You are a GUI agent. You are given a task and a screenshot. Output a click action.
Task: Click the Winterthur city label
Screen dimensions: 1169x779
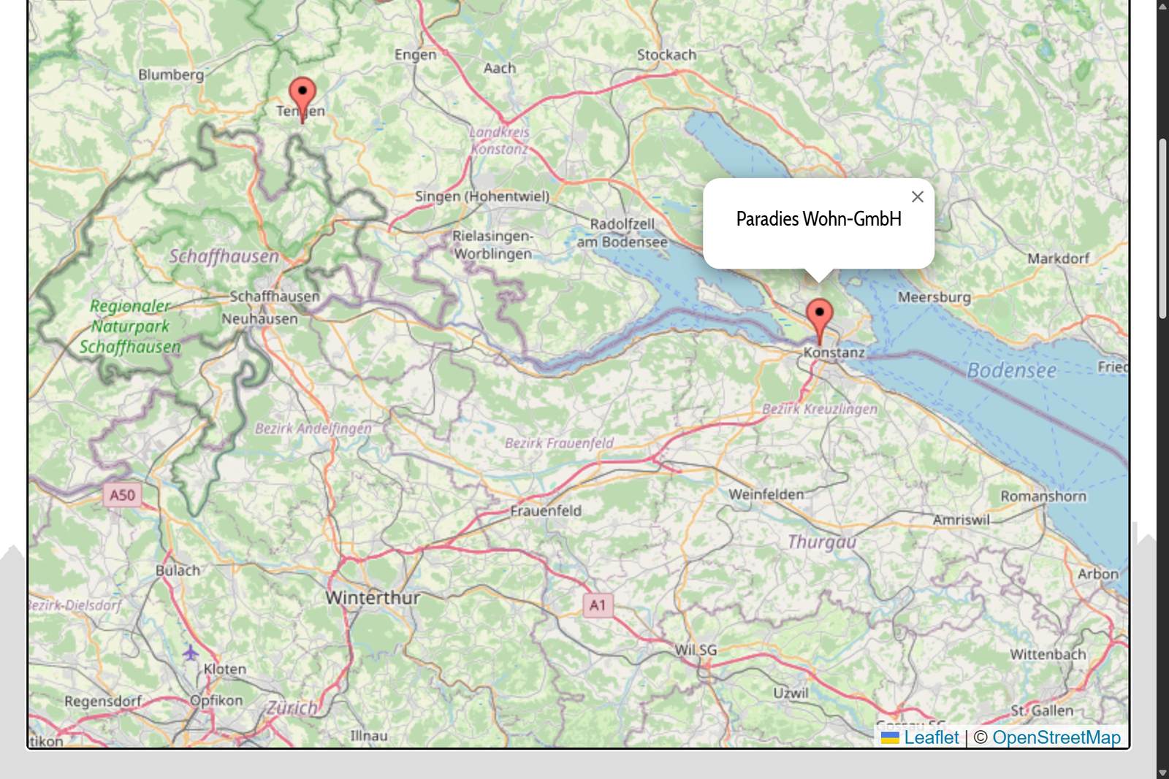pos(373,598)
